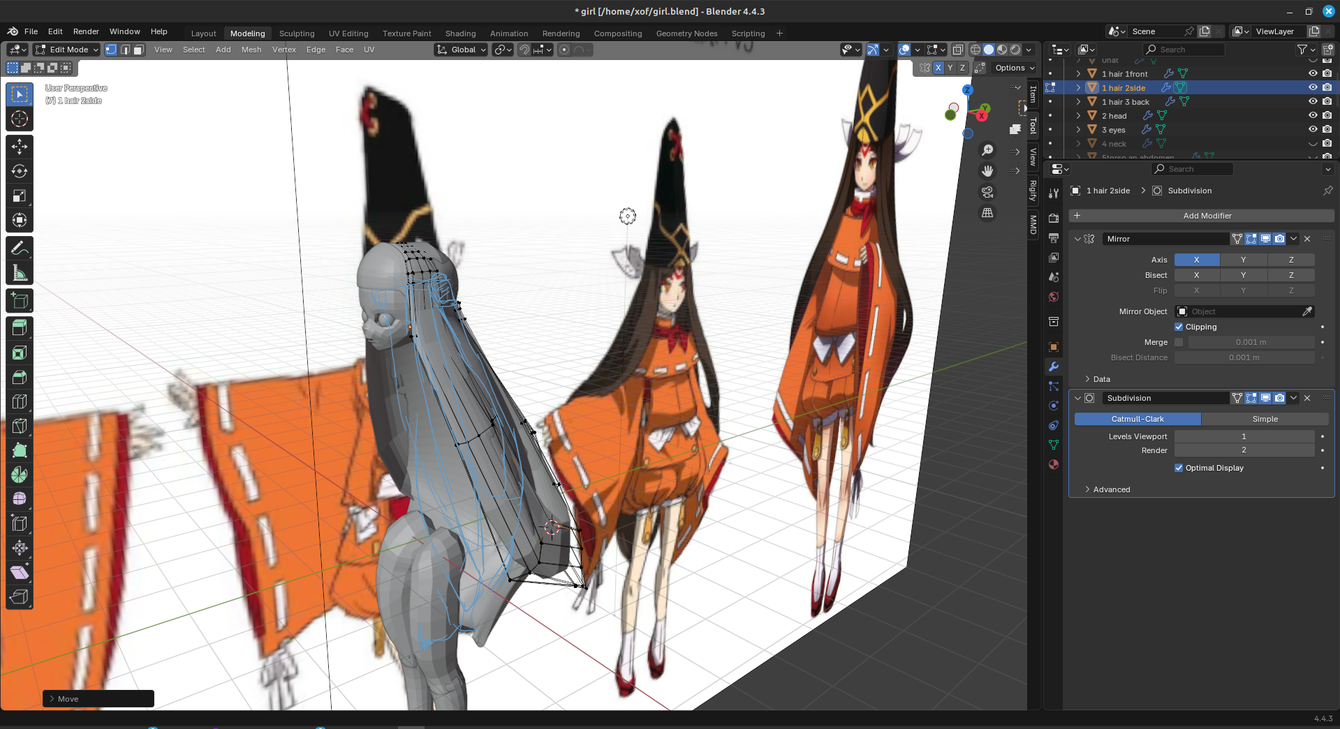This screenshot has width=1340, height=729.
Task: Open the Output properties tab
Action: click(1054, 238)
